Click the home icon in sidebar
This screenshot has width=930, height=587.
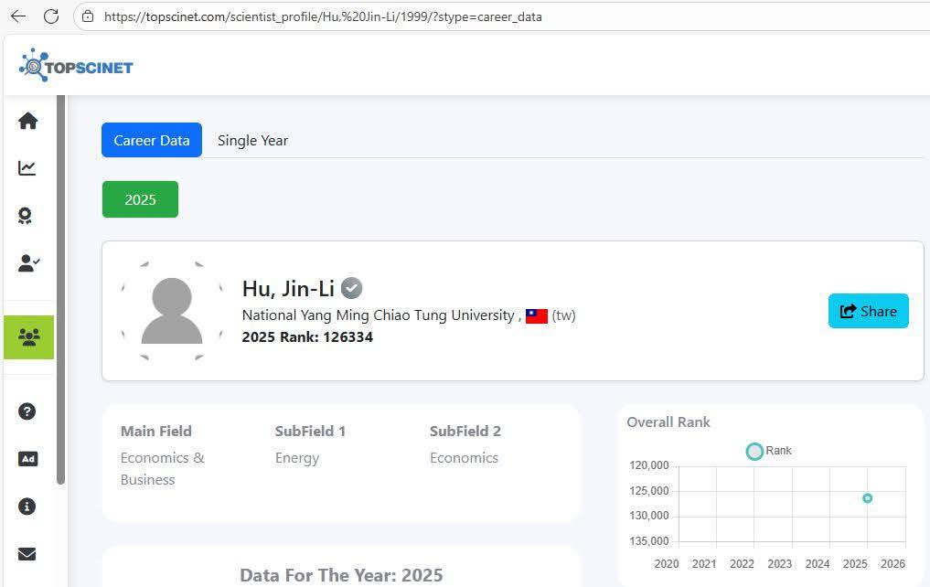click(27, 121)
